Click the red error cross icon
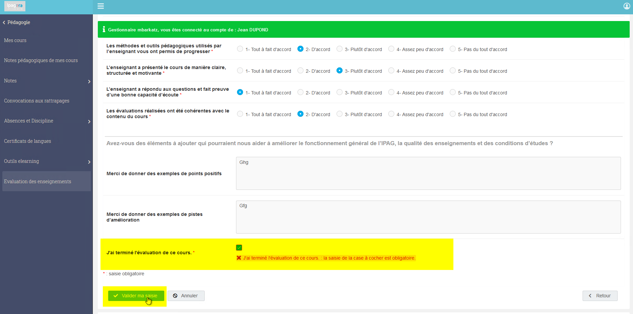The width and height of the screenshot is (633, 314). [239, 258]
